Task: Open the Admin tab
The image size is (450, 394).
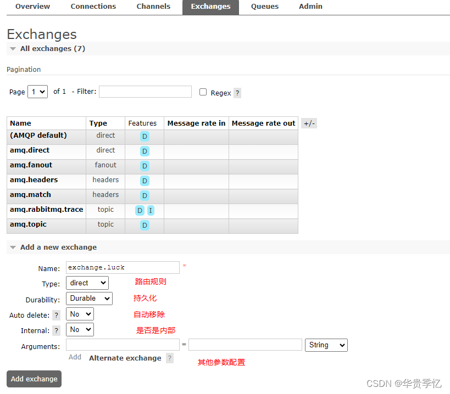Action: pos(310,6)
